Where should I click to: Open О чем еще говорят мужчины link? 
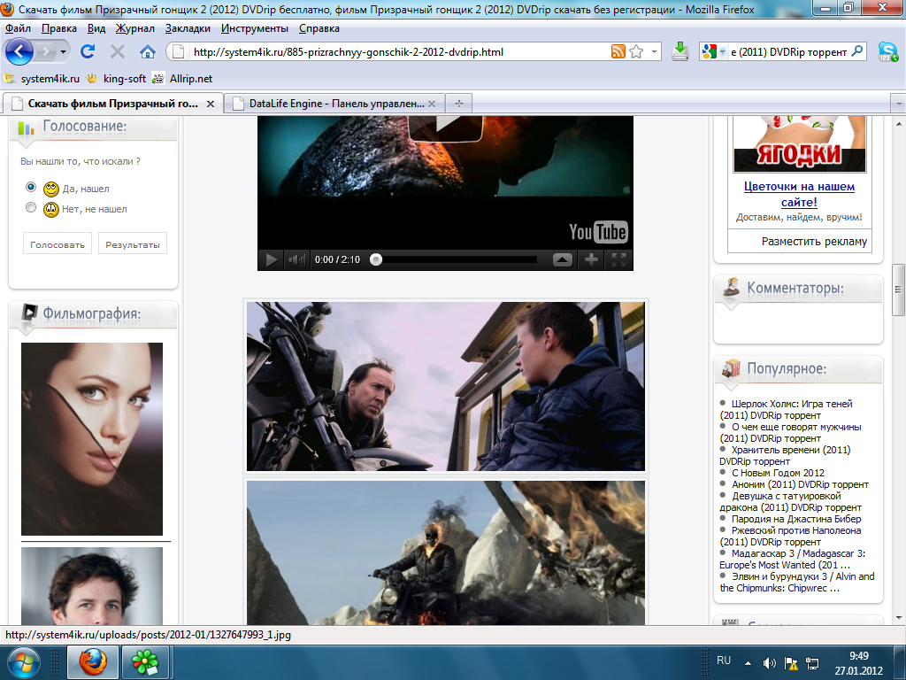790,432
